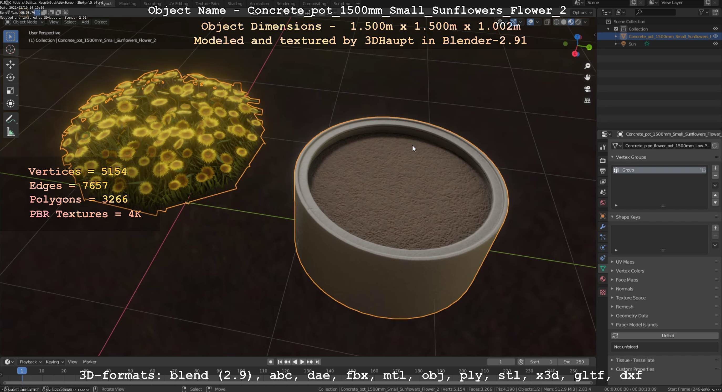The image size is (722, 392).
Task: Expand the Sun item in outliner
Action: (616, 44)
